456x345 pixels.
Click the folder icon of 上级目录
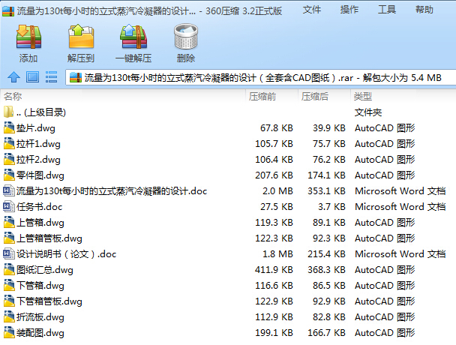(x=8, y=112)
